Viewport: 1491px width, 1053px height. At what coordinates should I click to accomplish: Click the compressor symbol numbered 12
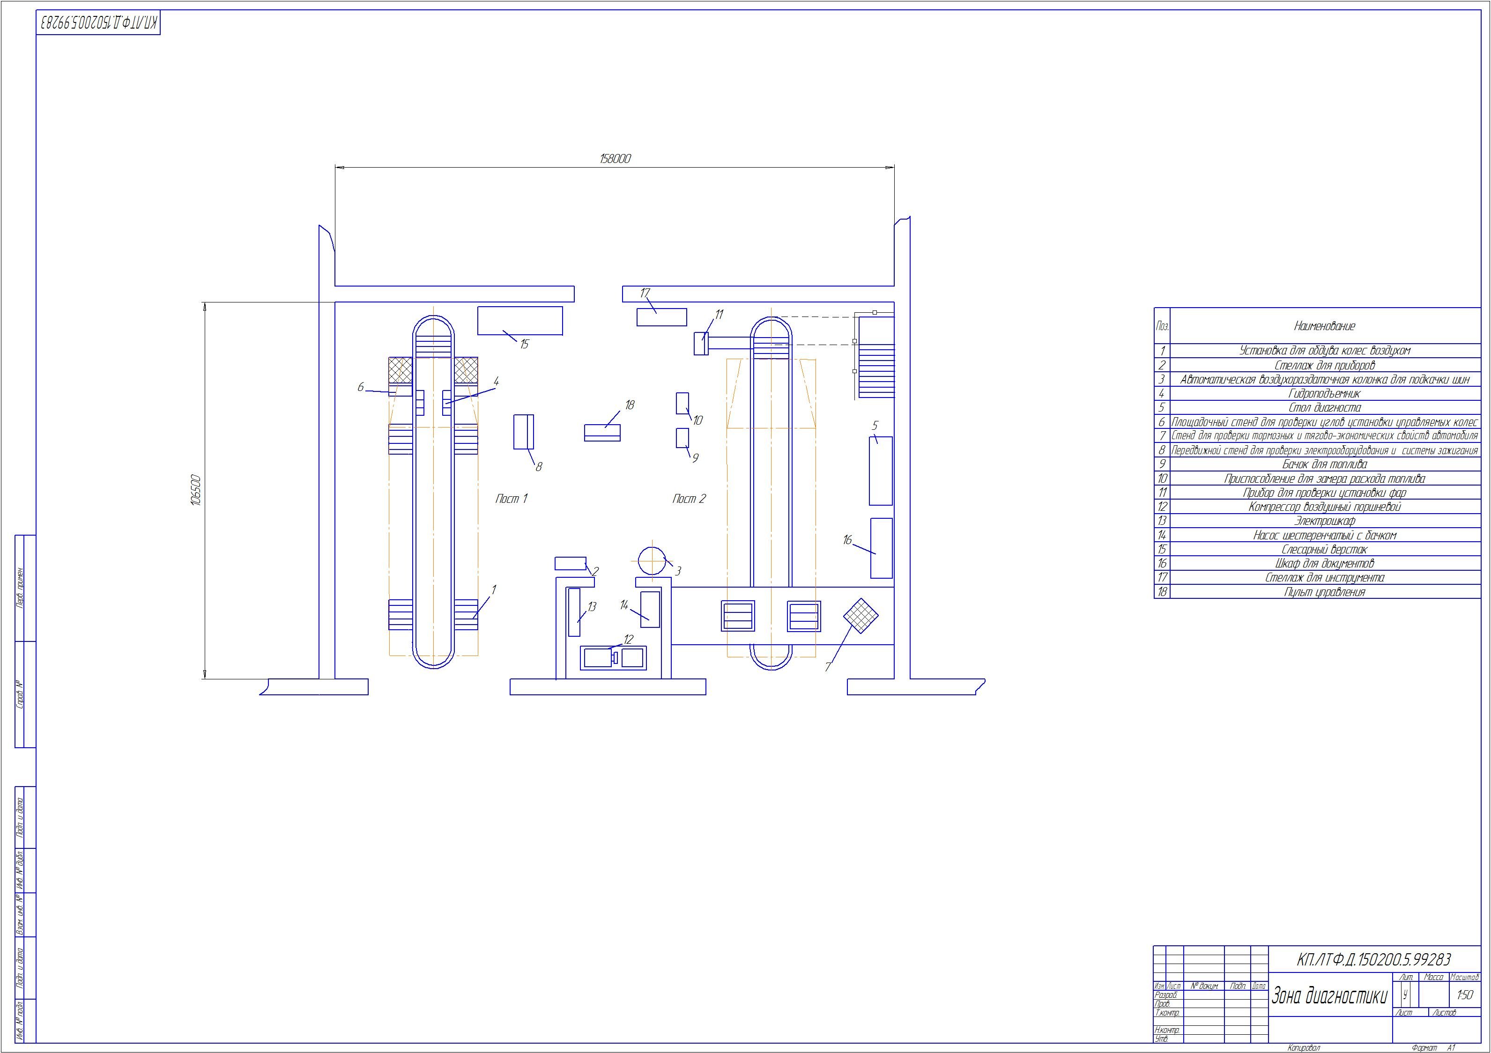[x=613, y=658]
